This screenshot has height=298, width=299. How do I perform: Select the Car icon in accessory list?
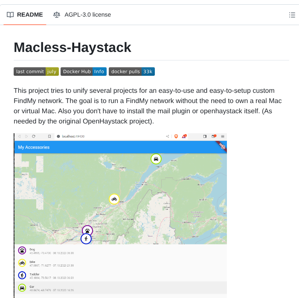22,288
